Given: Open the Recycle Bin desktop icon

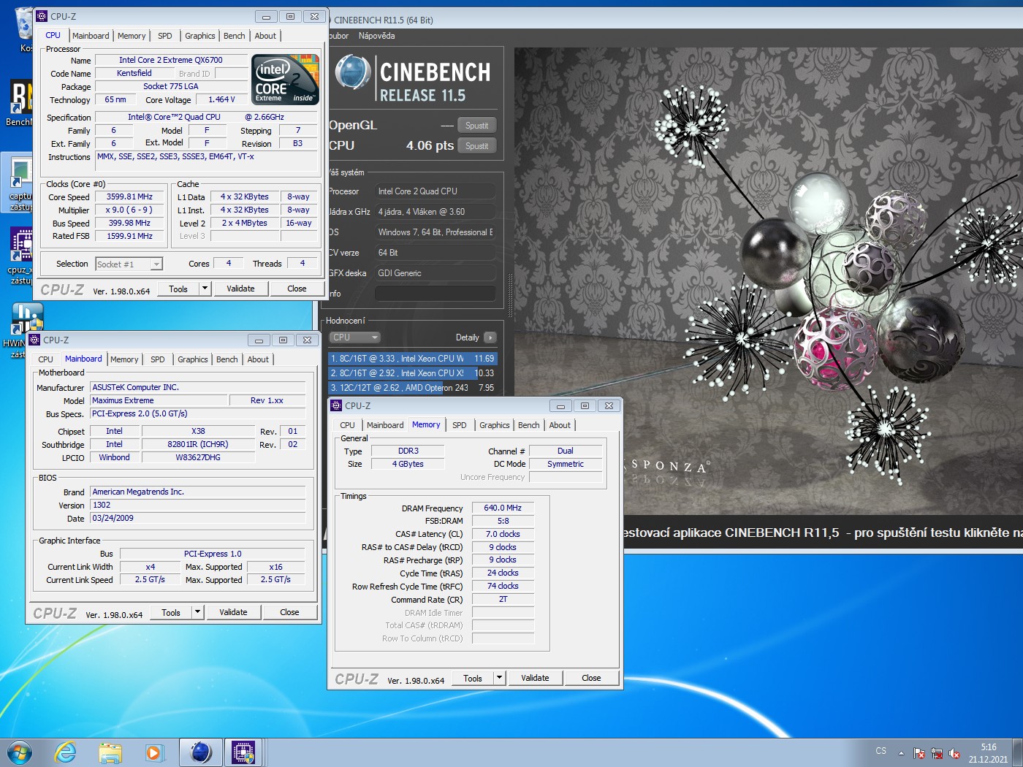Looking at the screenshot, I should 25,31.
